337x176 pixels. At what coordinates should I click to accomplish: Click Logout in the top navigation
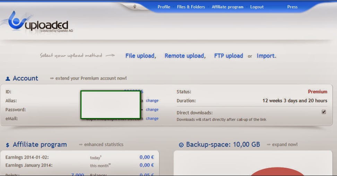[x=257, y=7]
